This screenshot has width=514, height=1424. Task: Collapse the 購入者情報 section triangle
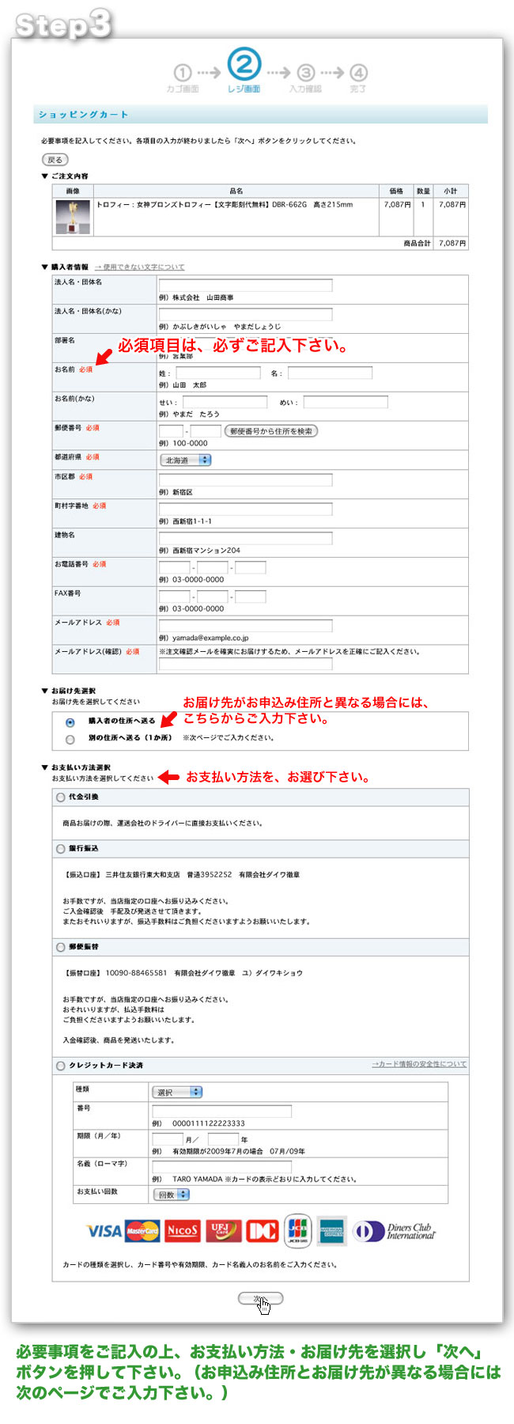45,267
